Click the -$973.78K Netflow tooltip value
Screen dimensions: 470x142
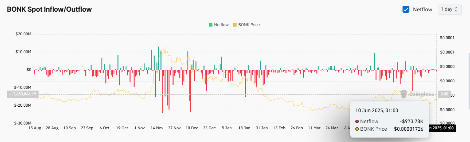click(x=411, y=121)
